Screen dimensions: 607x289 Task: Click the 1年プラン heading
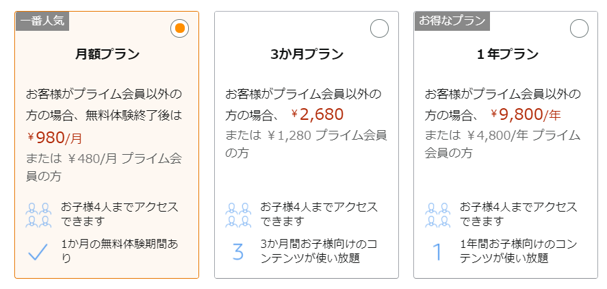click(x=506, y=55)
